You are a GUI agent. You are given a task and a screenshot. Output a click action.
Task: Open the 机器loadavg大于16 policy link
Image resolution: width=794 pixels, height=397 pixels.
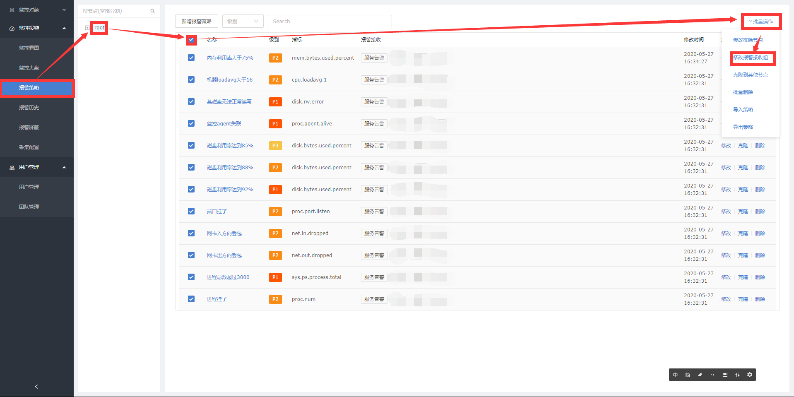point(230,80)
